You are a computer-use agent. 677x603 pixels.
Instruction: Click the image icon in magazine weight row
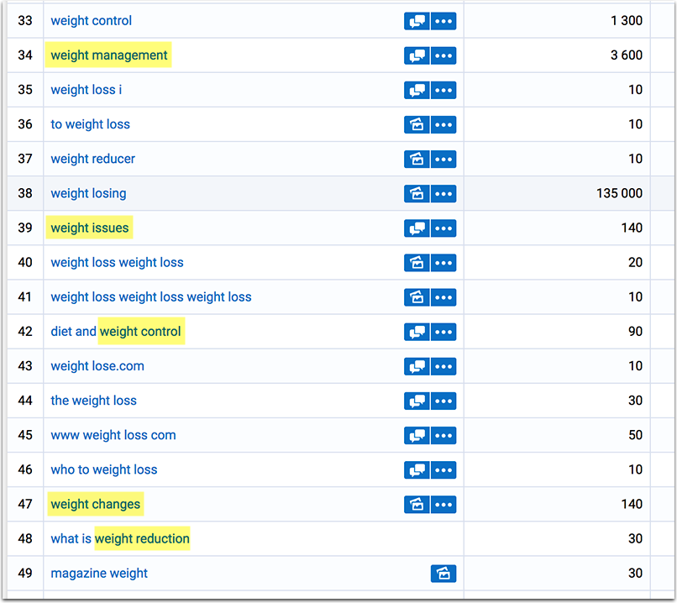pos(443,574)
